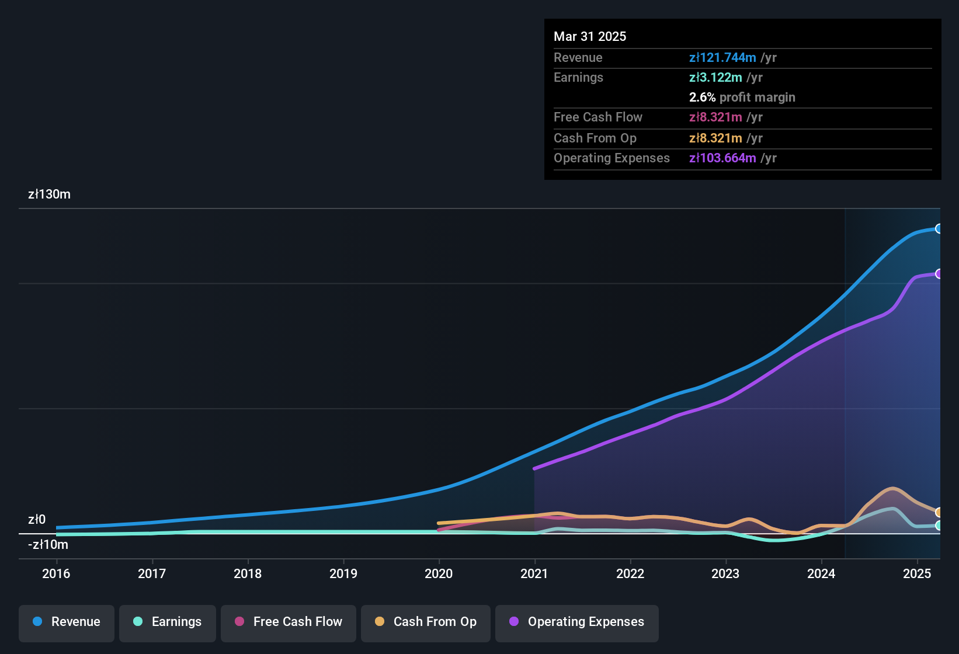Toggle the Revenue series visibility

point(66,622)
